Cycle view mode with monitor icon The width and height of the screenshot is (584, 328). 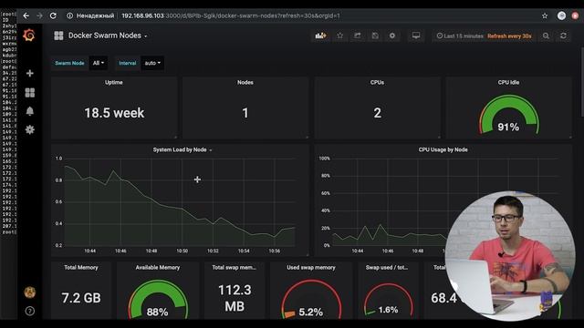point(416,36)
